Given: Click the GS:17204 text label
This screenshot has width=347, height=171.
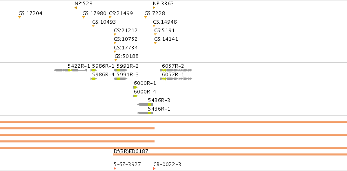Looking at the screenshot, I should click(30, 13).
